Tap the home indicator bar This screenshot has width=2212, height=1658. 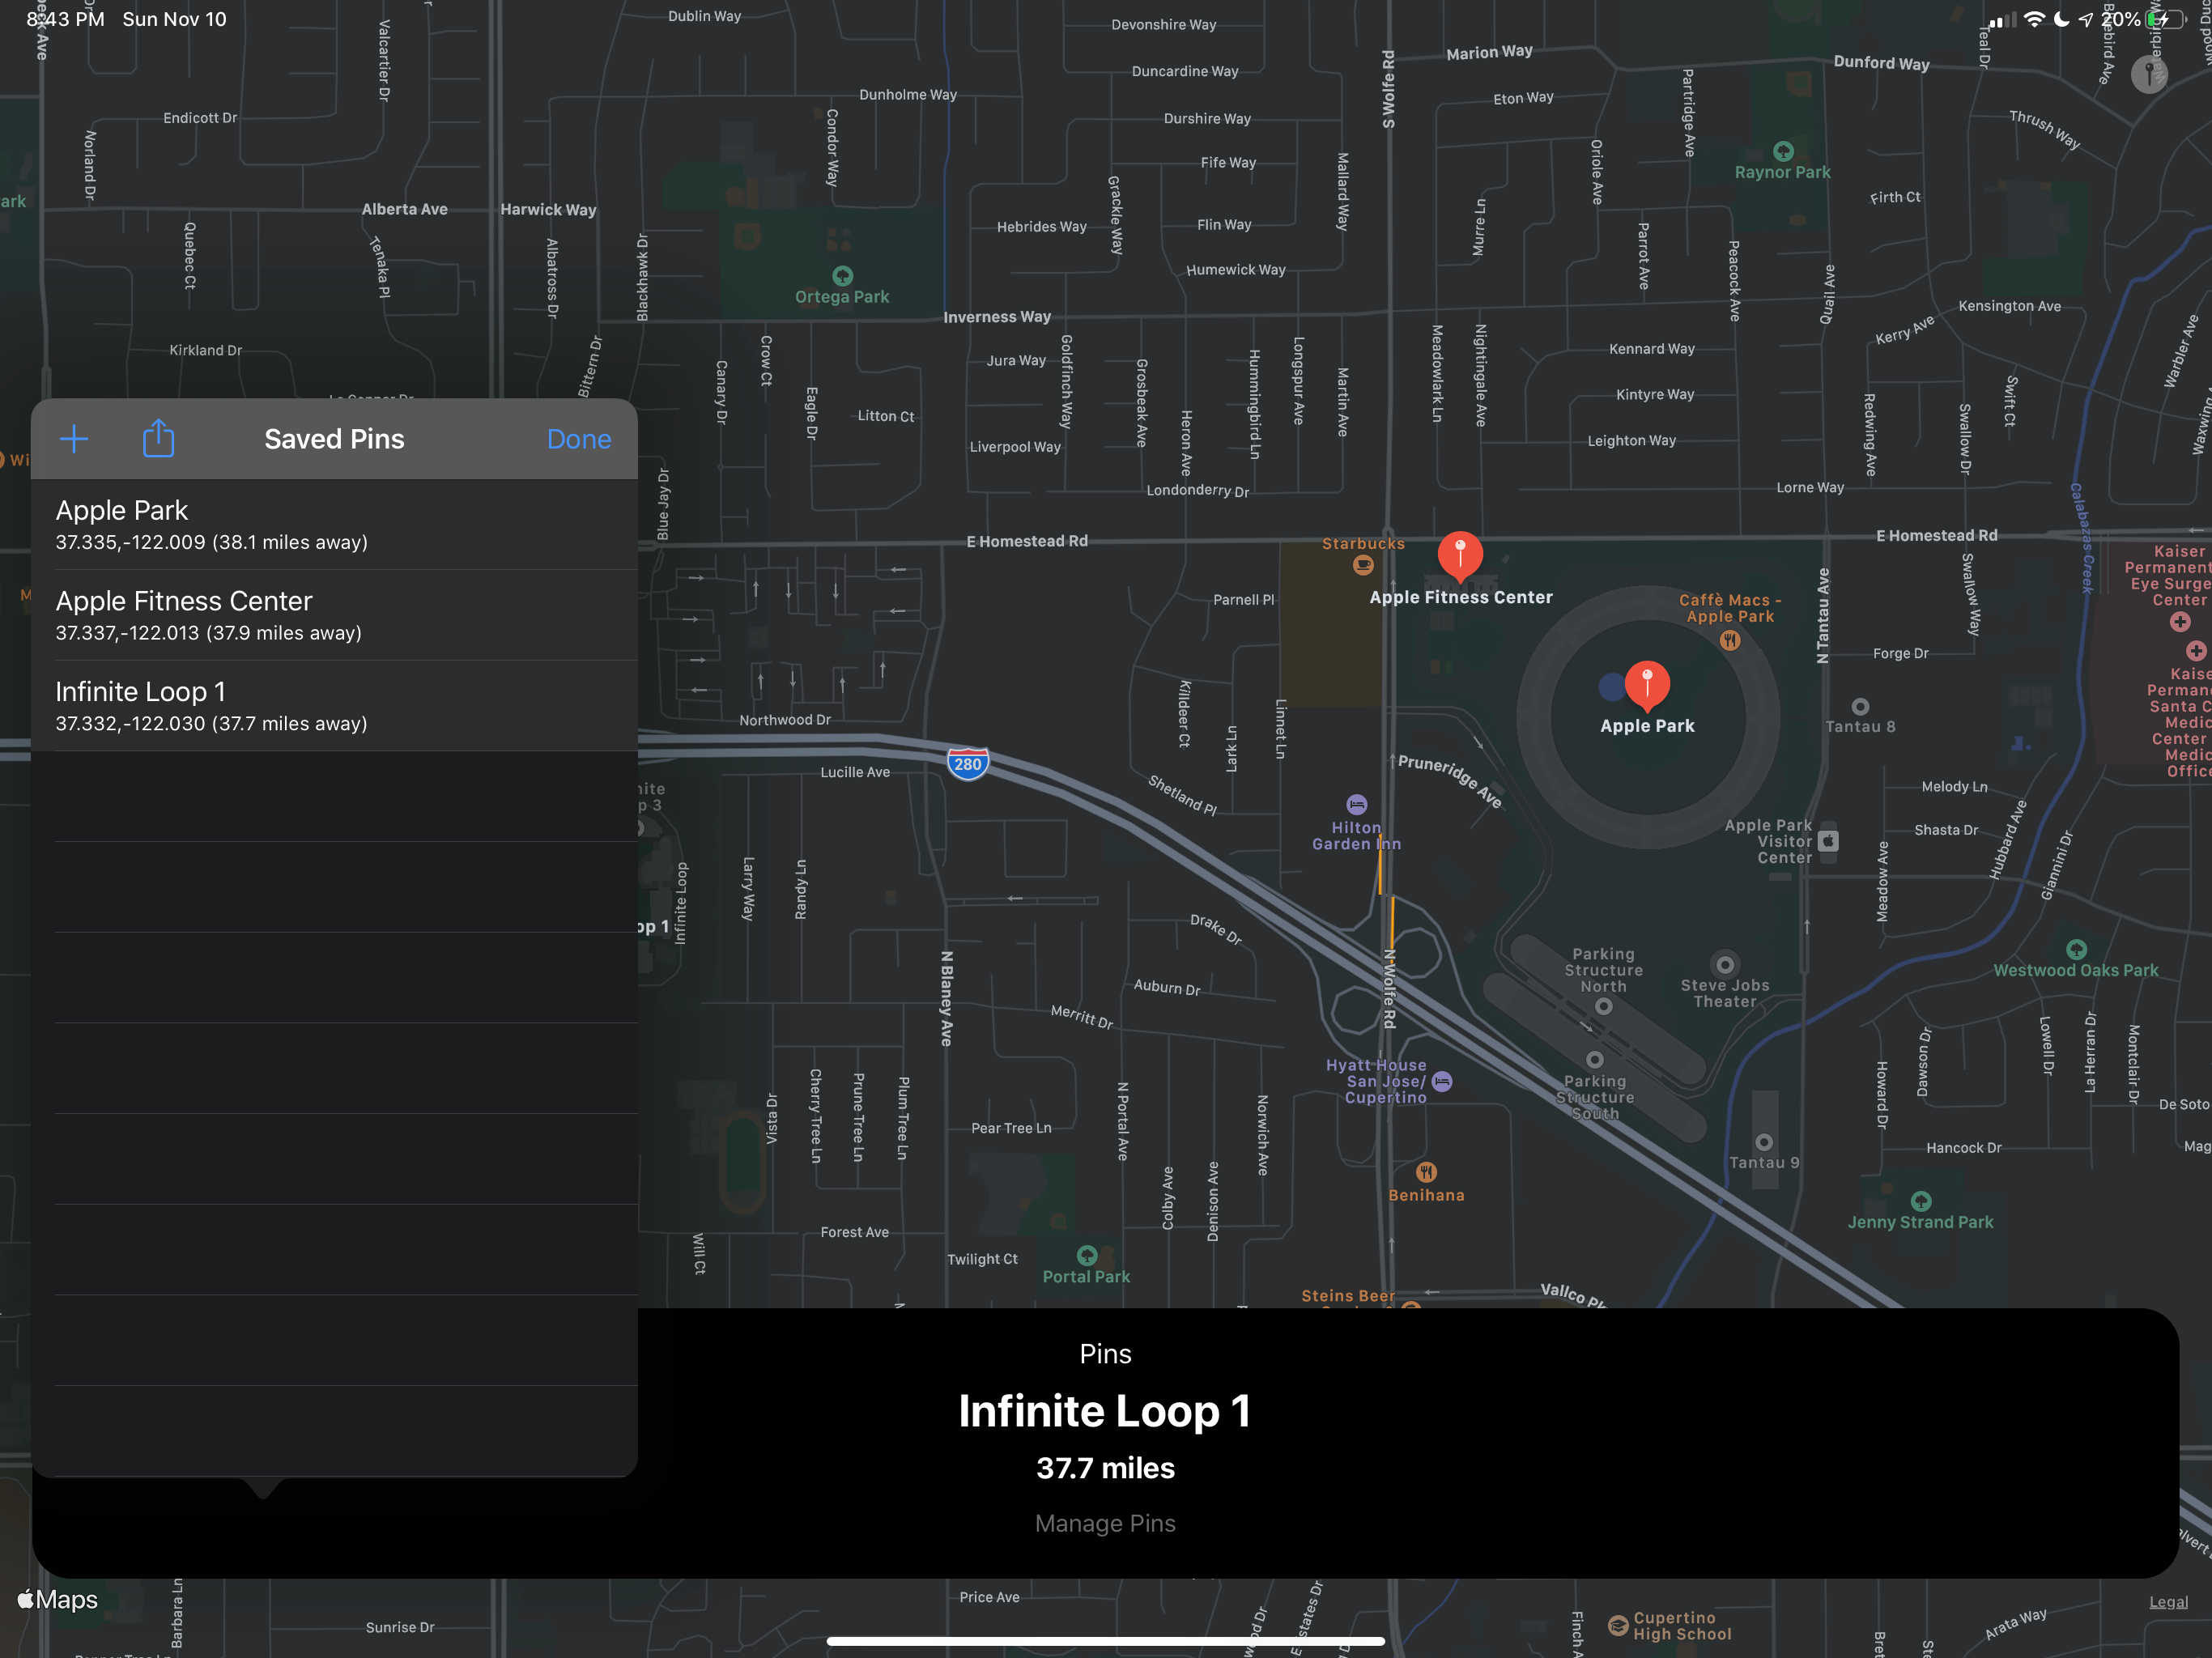(1105, 1641)
